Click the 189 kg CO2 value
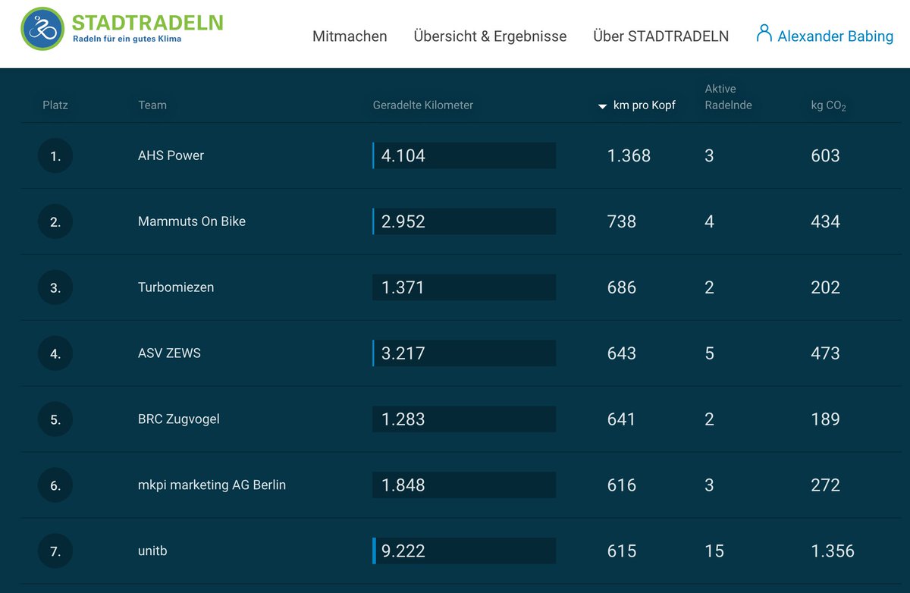This screenshot has width=910, height=593. [x=825, y=419]
